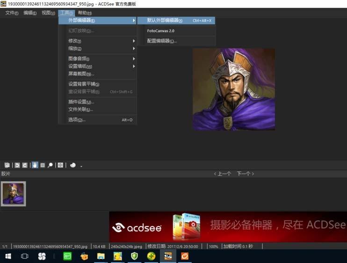
Task: Open 配置编辑器 settings
Action: click(176, 41)
